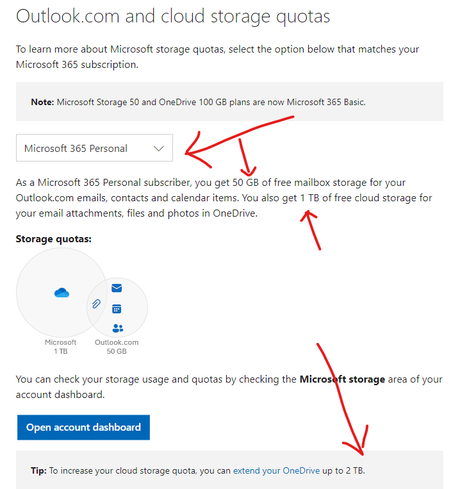Click the bold Microsoft storage text
This screenshot has width=460, height=489.
(342, 379)
